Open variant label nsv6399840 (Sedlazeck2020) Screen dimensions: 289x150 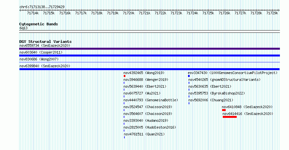coord(45,66)
